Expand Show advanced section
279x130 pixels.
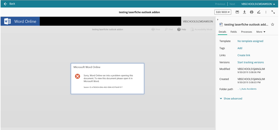click(231, 99)
